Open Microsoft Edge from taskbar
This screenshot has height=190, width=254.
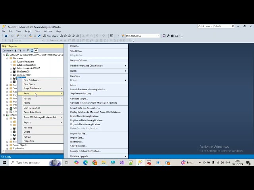click(86, 163)
